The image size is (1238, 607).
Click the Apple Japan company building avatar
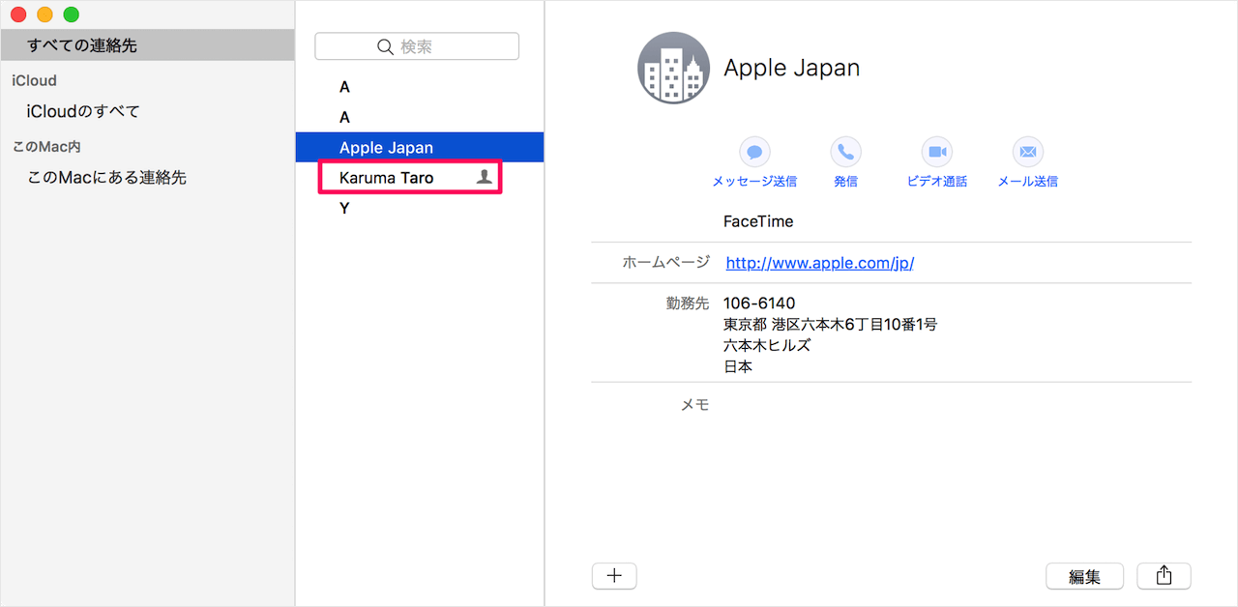(673, 68)
